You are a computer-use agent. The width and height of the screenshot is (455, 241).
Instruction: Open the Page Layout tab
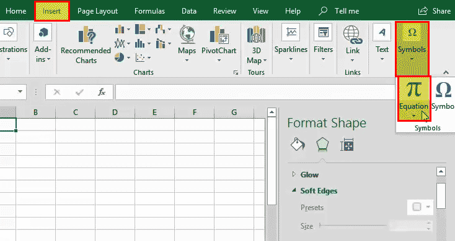[97, 11]
